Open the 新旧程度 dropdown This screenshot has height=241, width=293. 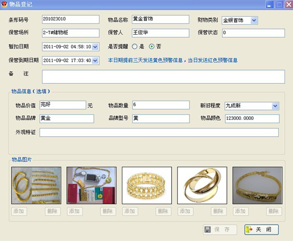coord(275,106)
